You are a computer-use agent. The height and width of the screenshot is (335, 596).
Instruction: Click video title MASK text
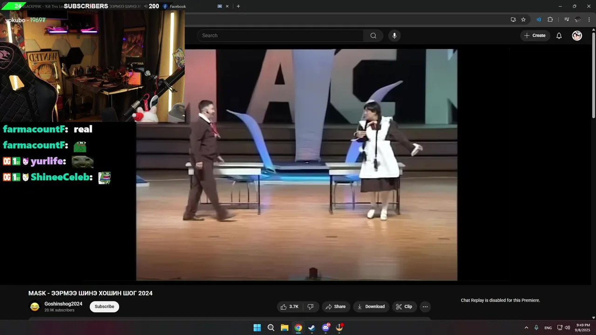90,293
